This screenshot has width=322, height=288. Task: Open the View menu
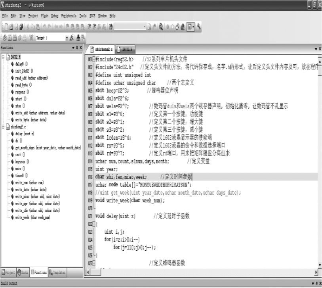click(x=23, y=16)
